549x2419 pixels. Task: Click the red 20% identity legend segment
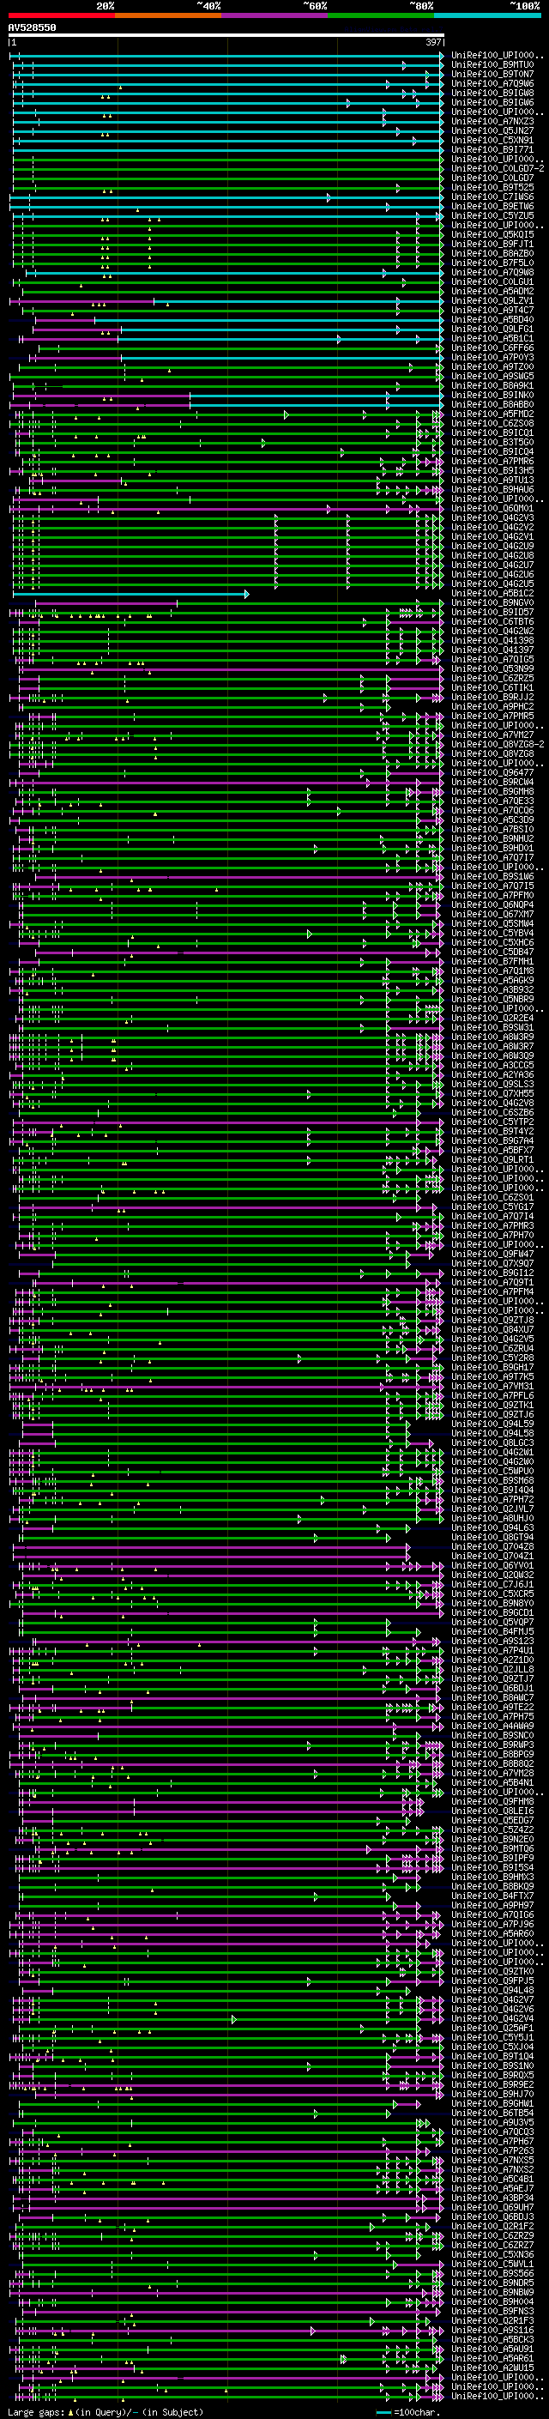click(x=62, y=15)
